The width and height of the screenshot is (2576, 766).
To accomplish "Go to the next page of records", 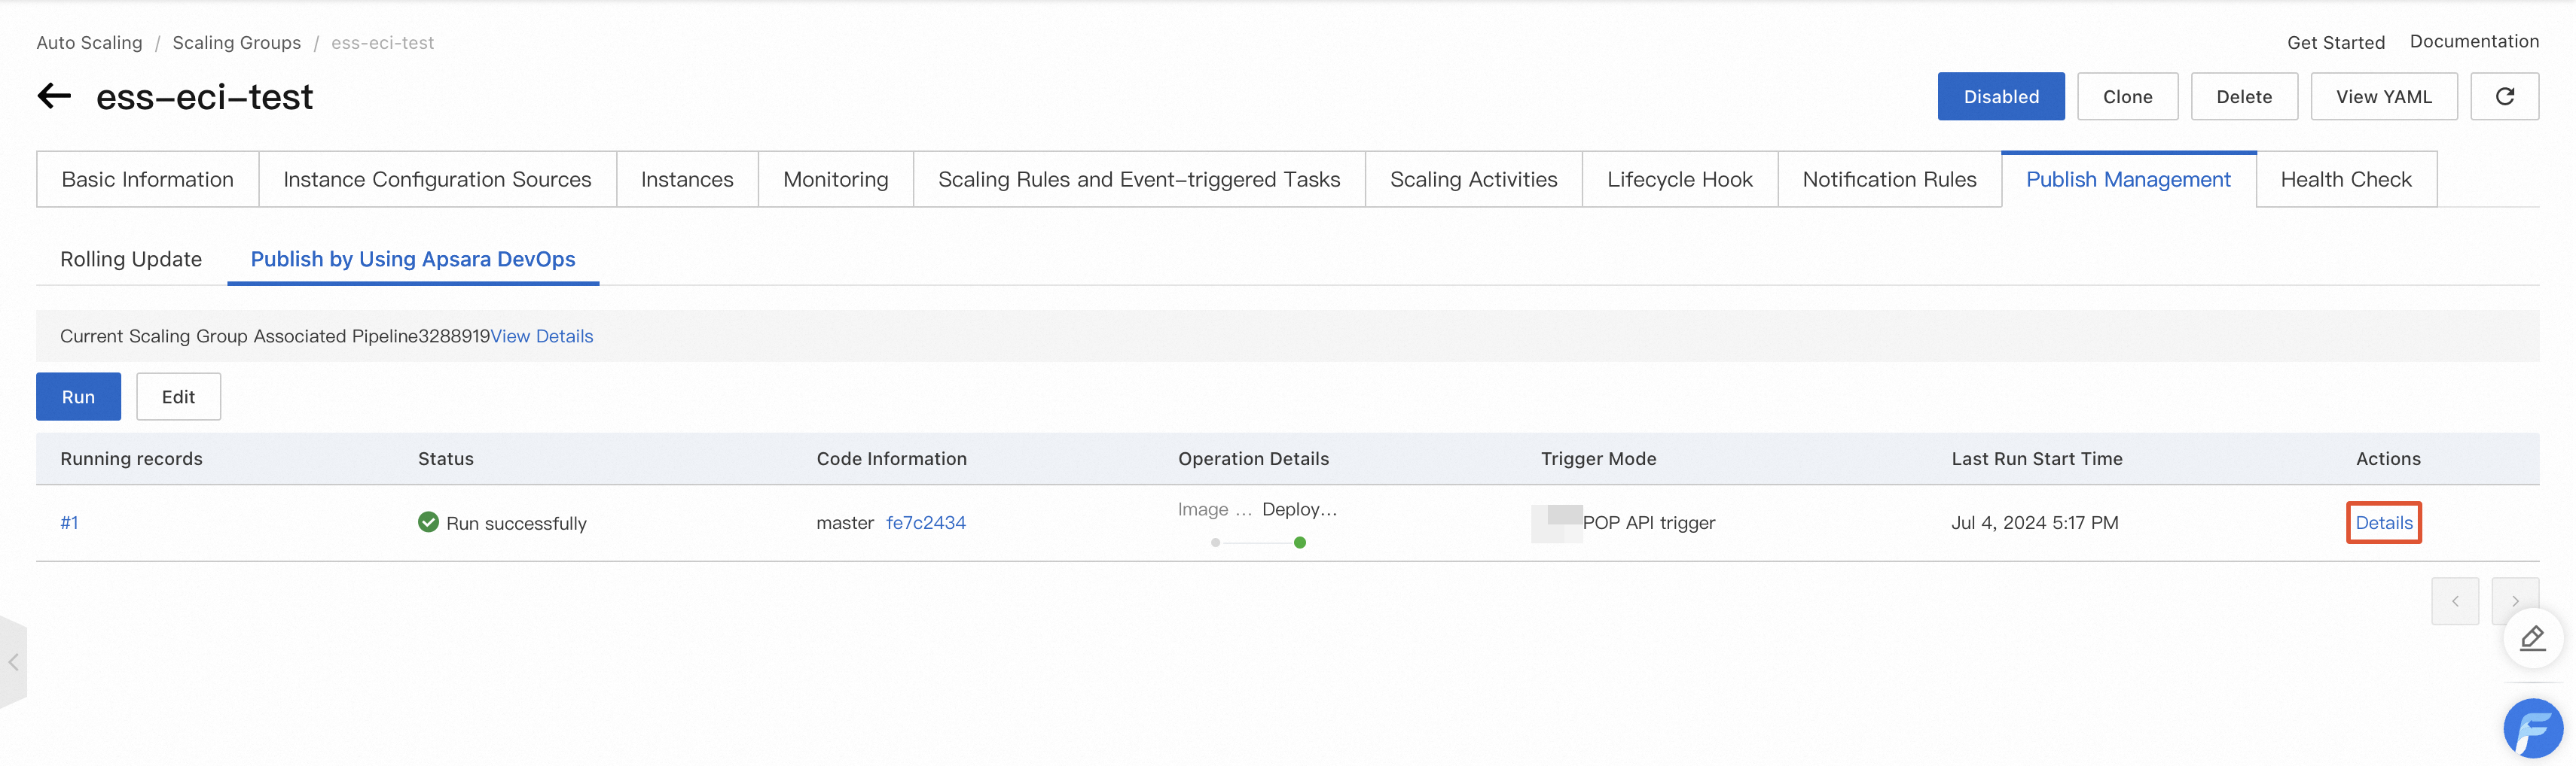I will click(2514, 601).
